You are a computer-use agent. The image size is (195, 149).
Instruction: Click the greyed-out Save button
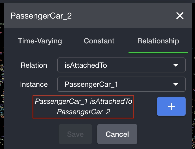click(x=75, y=134)
